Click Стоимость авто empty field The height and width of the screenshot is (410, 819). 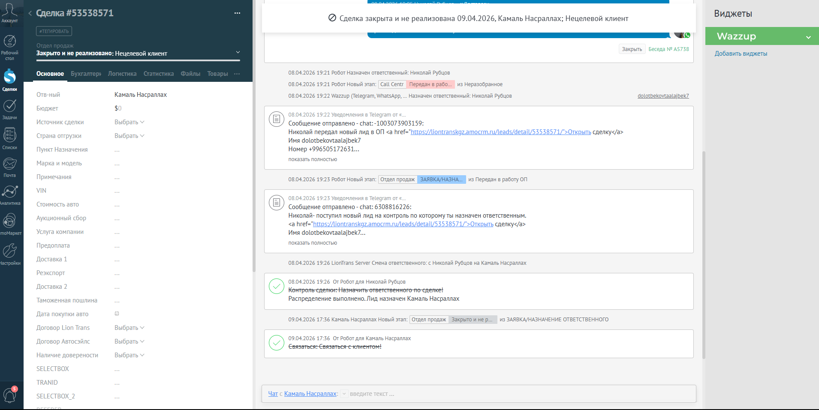[117, 204]
